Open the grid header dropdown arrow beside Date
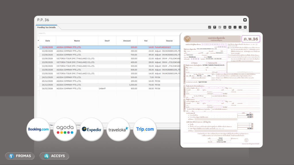Image resolution: width=294 pixels, height=165 pixels. coord(38,41)
